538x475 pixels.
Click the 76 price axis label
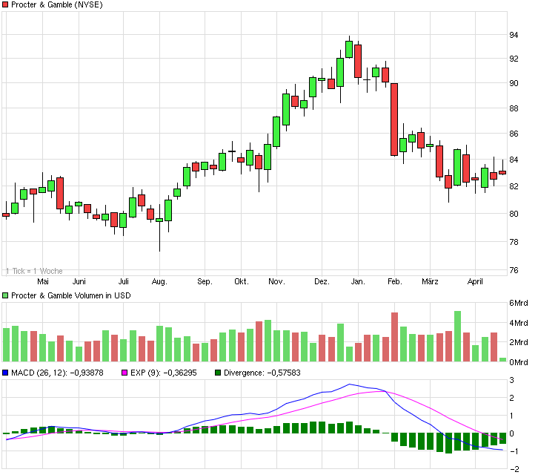point(514,270)
